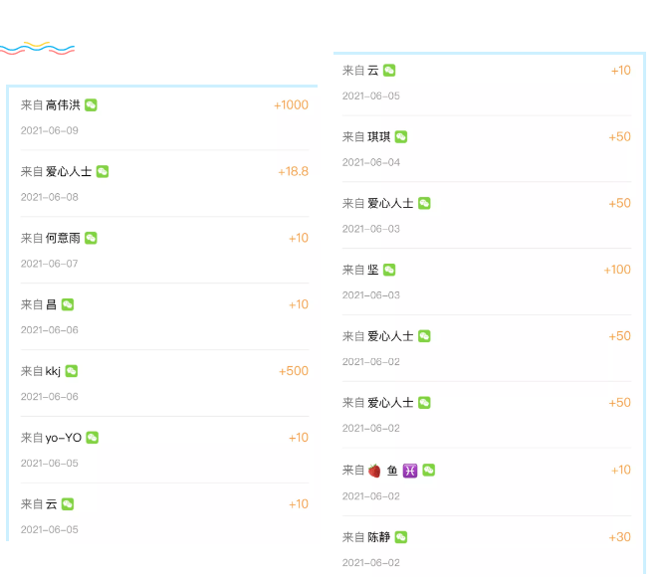Click WeChat icon beside 陈静

click(401, 537)
